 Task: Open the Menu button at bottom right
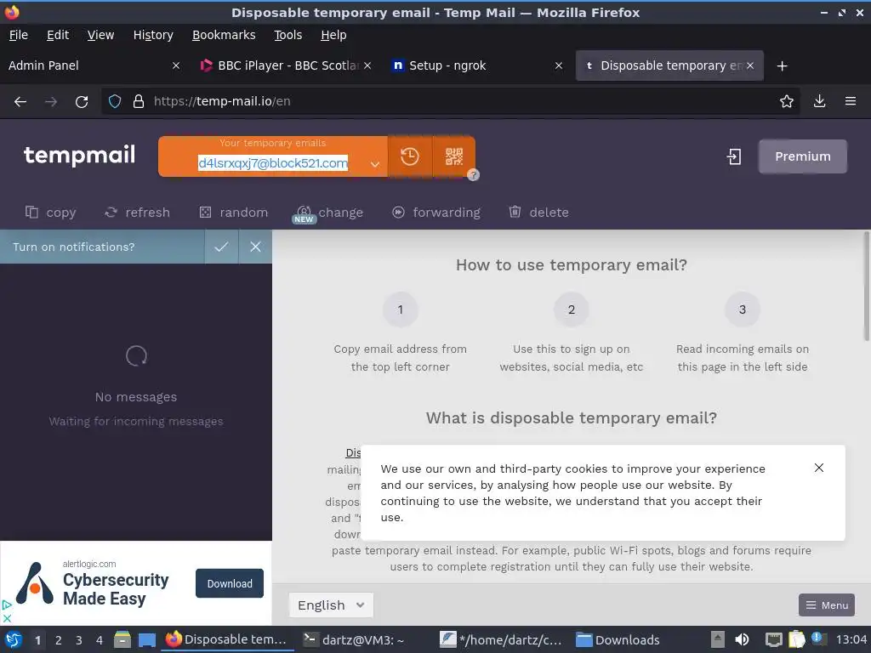click(x=827, y=605)
